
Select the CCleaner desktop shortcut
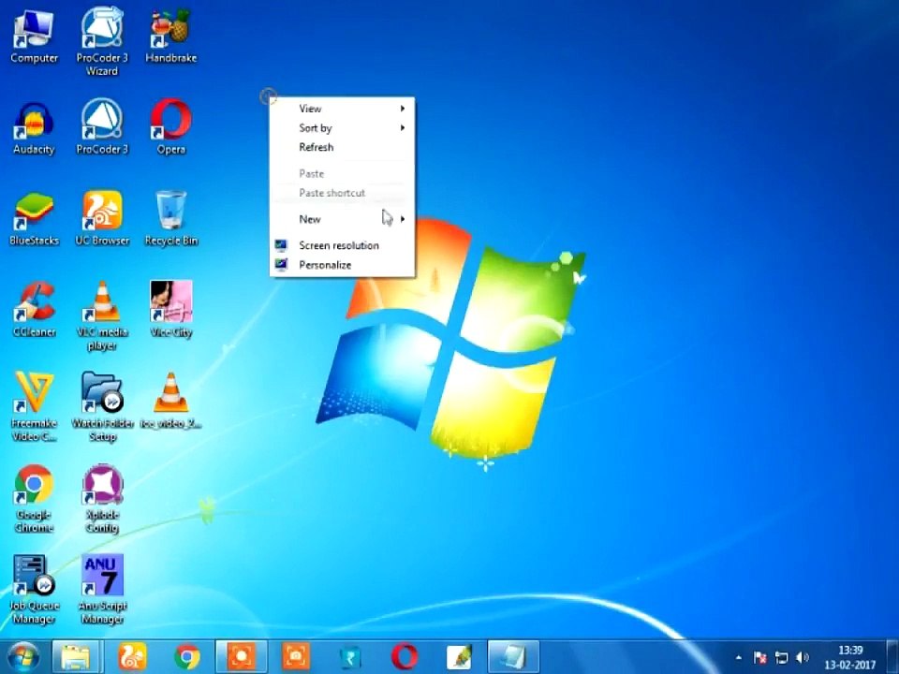pos(34,310)
